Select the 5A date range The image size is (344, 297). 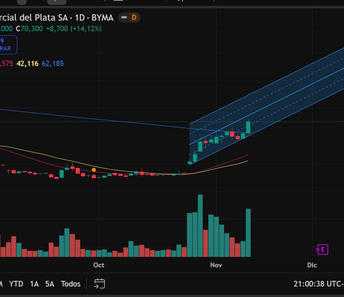click(49, 284)
